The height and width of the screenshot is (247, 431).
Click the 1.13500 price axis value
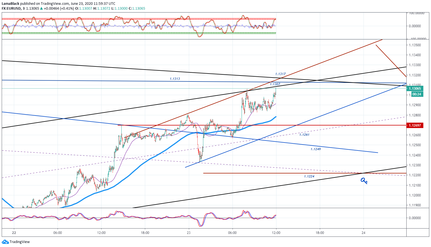pos(415,45)
